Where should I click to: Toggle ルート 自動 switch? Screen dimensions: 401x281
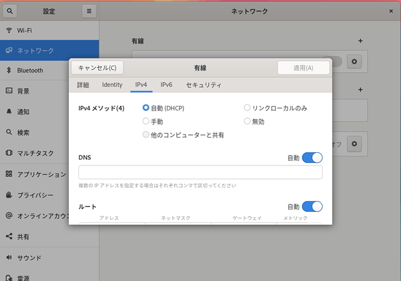(x=312, y=207)
